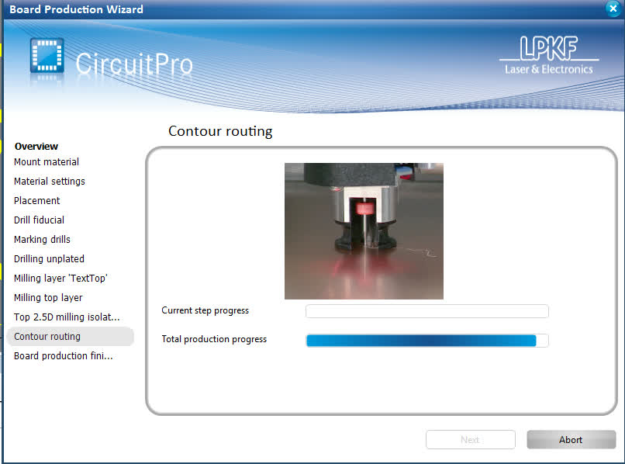This screenshot has height=464, width=625.
Task: Click the CircuitPro chip logo icon
Action: 47,55
